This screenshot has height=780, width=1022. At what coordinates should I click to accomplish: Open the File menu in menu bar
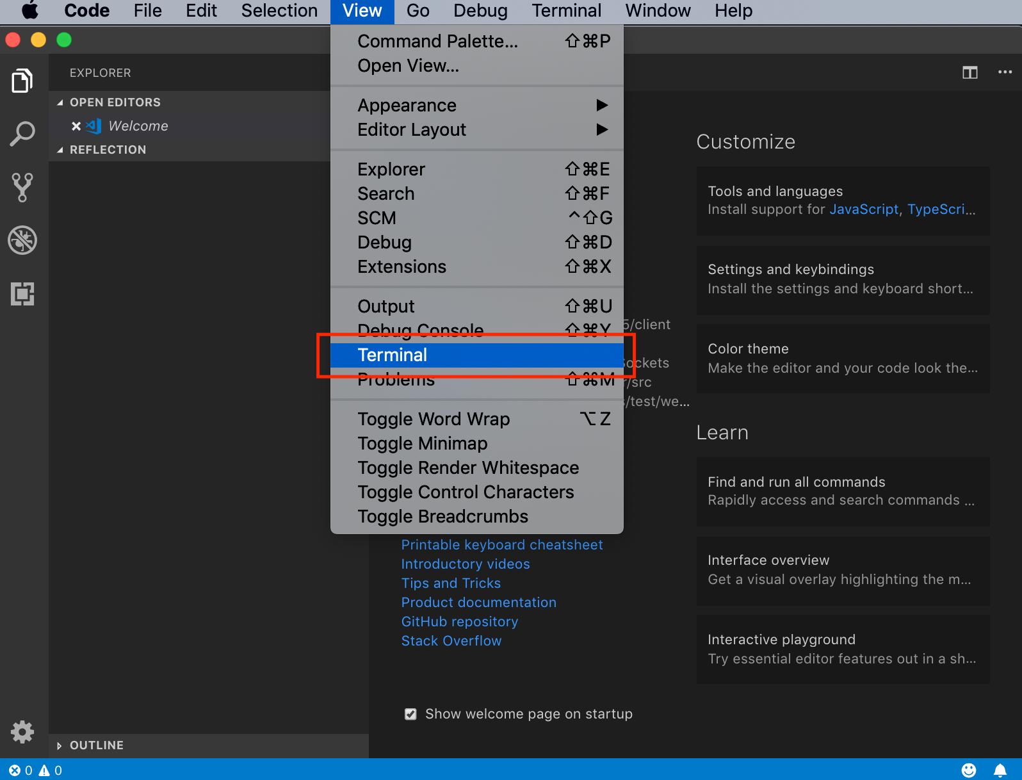pyautogui.click(x=147, y=11)
